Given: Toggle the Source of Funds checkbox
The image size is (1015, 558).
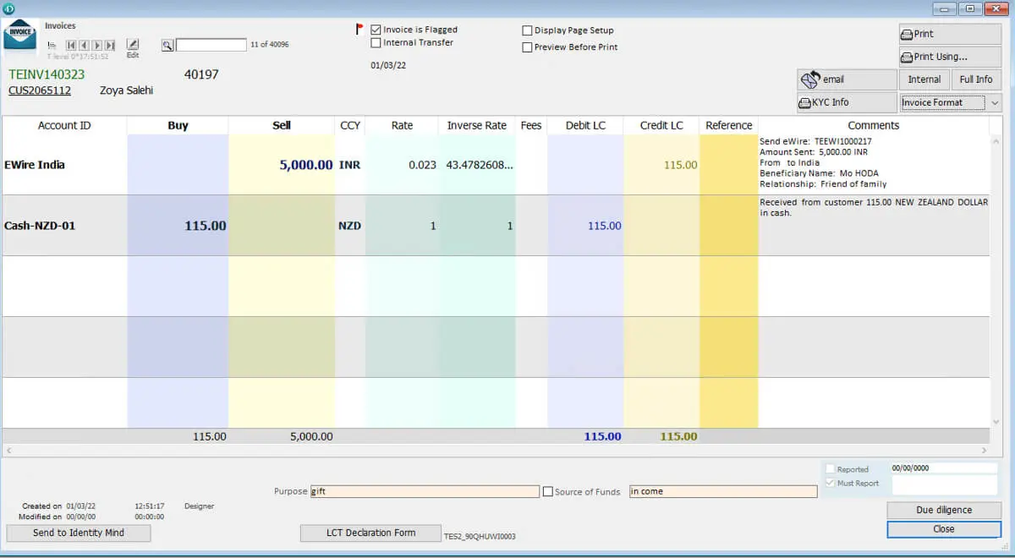Looking at the screenshot, I should [547, 491].
